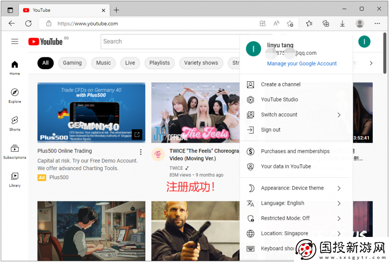Expand the Switch account submenu
Screen dimensions: 389x262
click(x=278, y=115)
